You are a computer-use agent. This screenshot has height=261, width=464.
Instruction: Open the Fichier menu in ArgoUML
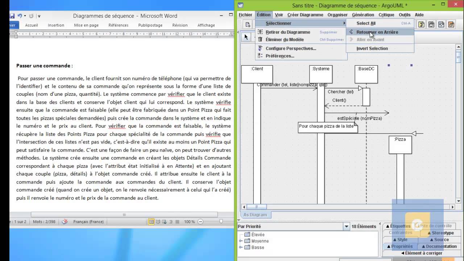click(245, 15)
